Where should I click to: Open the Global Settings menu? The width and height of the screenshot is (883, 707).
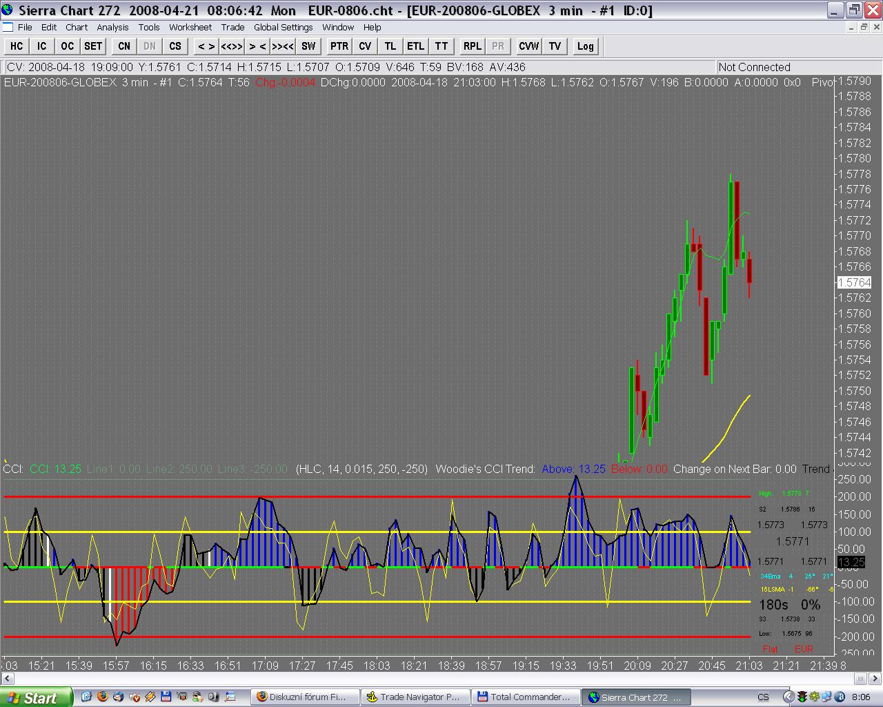click(284, 27)
